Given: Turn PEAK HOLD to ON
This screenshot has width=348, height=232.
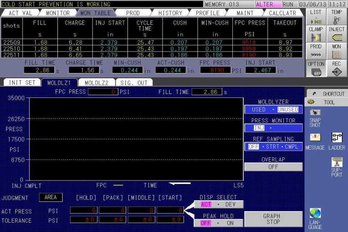Looking at the screenshot, I should (230, 223).
